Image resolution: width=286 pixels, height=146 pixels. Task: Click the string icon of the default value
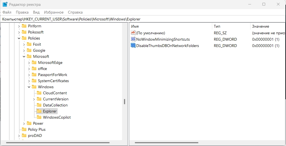pyautogui.click(x=133, y=33)
